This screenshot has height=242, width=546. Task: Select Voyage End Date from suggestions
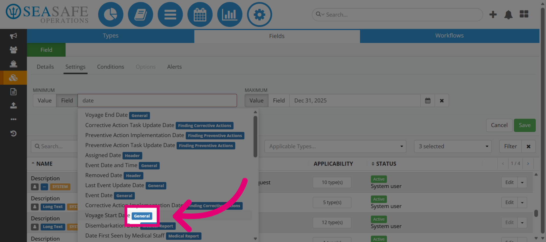[x=165, y=115]
